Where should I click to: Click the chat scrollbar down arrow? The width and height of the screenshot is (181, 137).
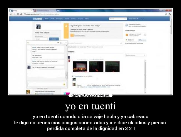pyautogui.click(x=67, y=79)
